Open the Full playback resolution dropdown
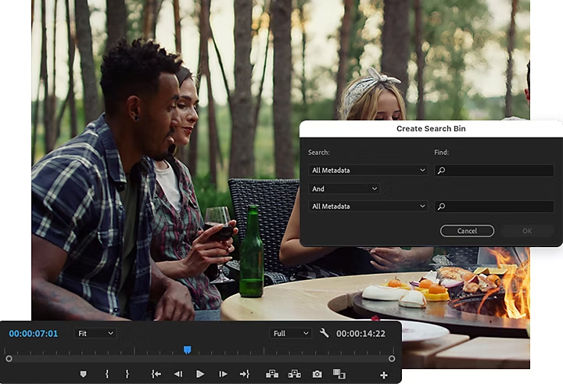Viewport: 563px width, 384px height. [290, 333]
